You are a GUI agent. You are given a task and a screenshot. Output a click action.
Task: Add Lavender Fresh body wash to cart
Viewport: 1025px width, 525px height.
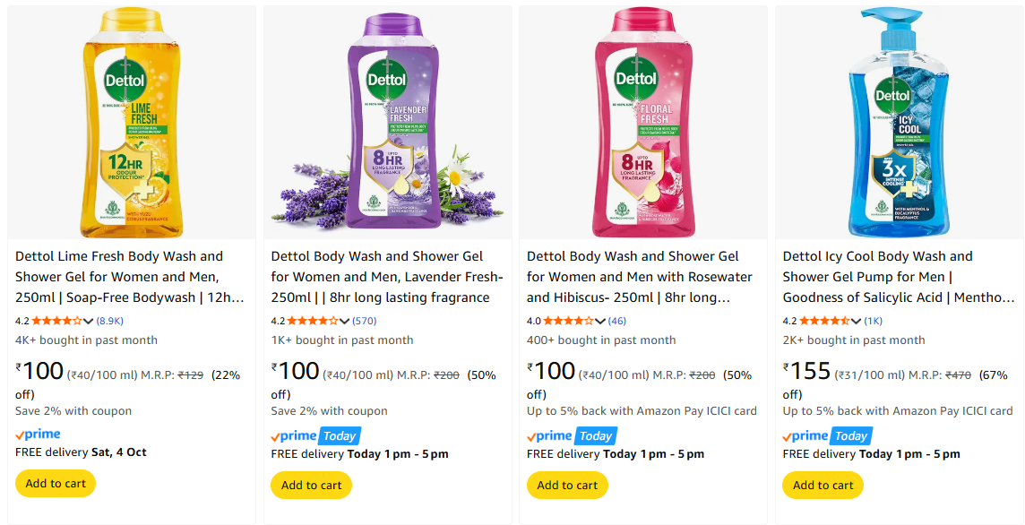tap(311, 485)
